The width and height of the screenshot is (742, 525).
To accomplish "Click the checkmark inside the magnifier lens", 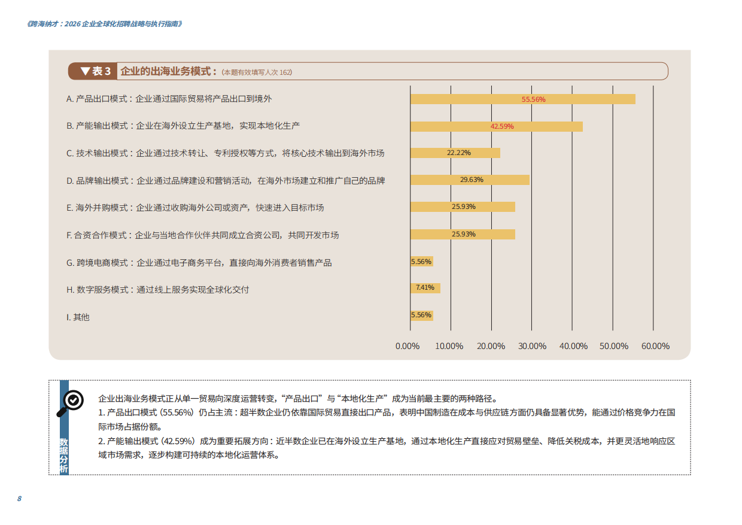I will [x=73, y=400].
